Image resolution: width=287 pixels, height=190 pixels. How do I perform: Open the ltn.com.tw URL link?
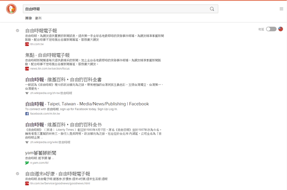37,44
